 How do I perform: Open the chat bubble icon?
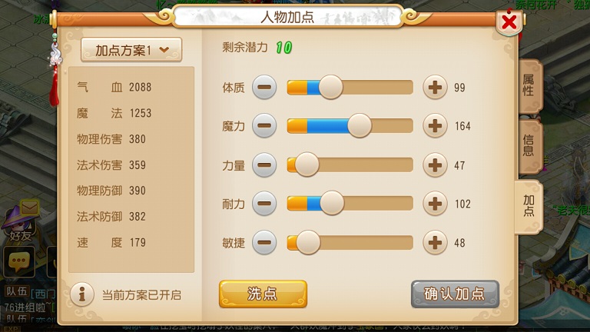point(18,262)
